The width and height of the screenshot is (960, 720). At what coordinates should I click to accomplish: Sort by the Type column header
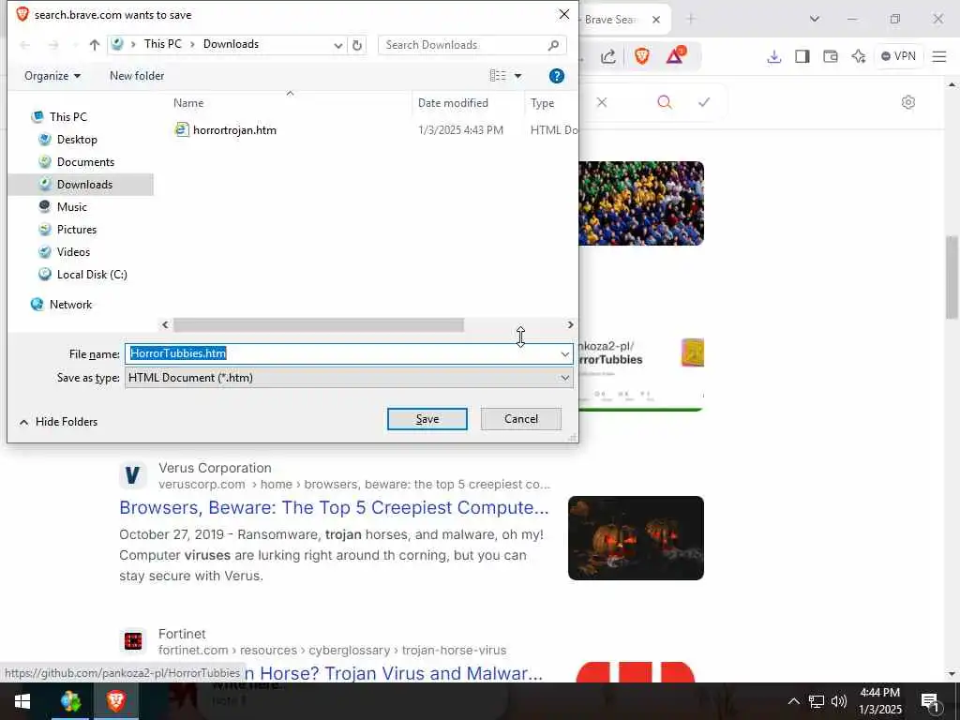point(543,103)
